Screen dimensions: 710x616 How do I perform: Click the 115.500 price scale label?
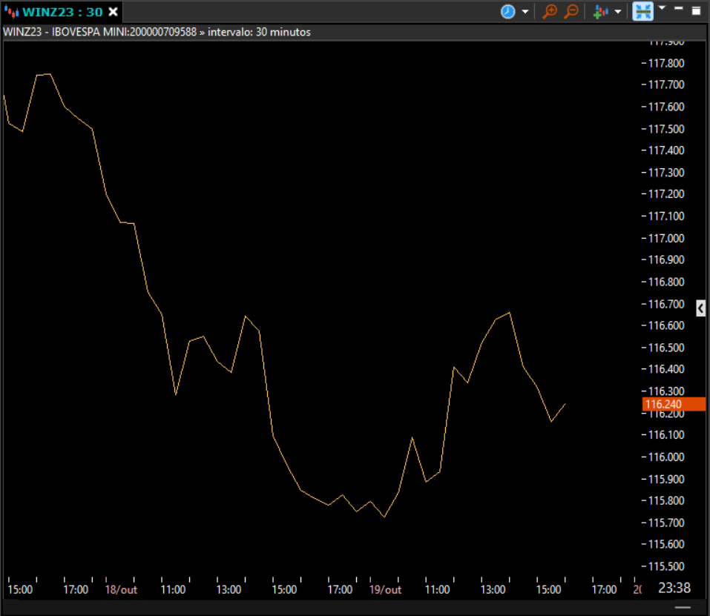point(666,566)
